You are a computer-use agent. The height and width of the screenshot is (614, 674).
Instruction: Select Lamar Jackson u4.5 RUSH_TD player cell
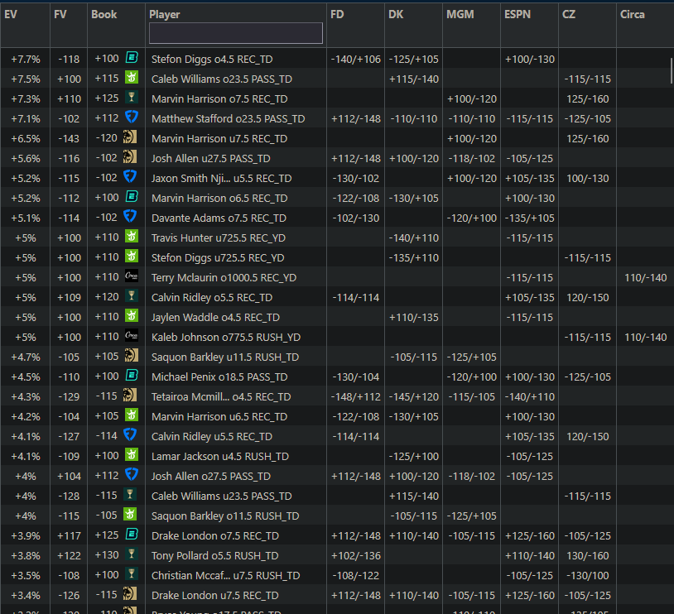point(236,456)
